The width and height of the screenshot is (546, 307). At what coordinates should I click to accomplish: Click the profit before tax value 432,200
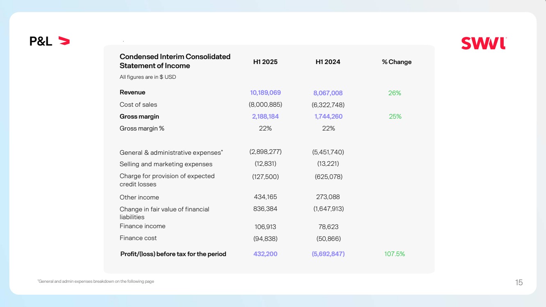click(x=265, y=254)
